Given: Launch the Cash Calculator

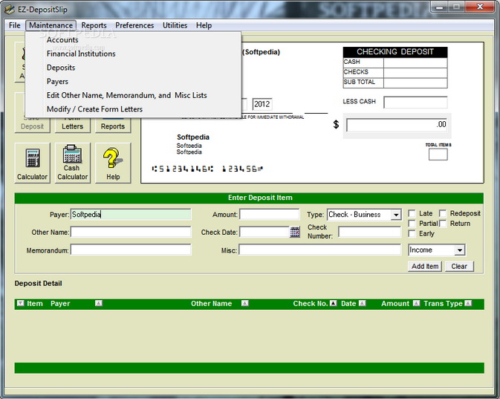Looking at the screenshot, I should (73, 163).
